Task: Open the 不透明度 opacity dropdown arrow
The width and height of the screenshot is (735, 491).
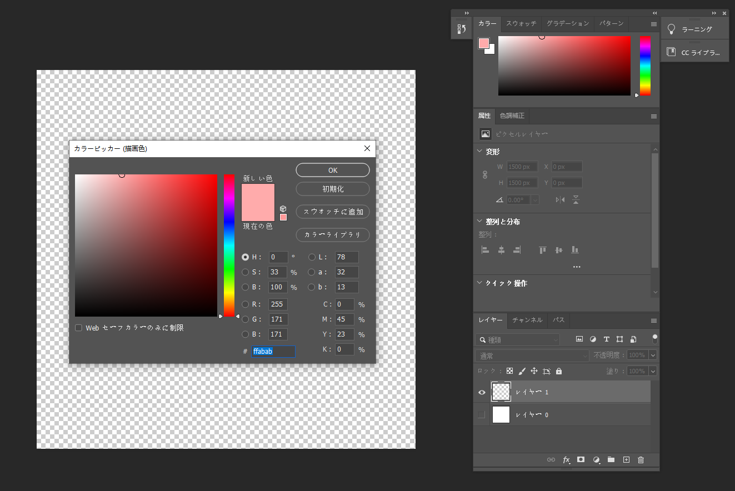Action: tap(653, 355)
